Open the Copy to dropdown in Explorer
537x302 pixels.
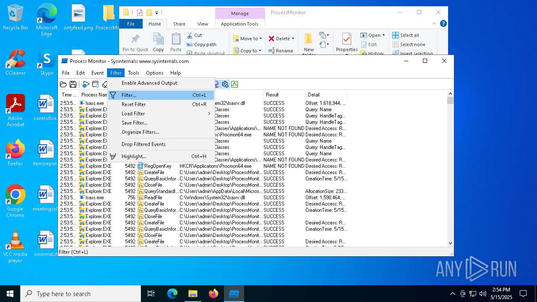tap(248, 51)
